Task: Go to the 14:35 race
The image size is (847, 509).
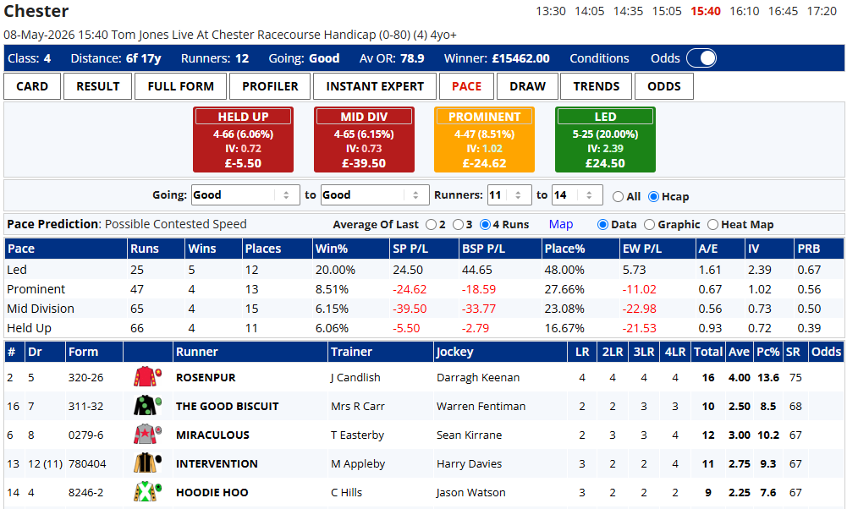Action: (x=628, y=11)
